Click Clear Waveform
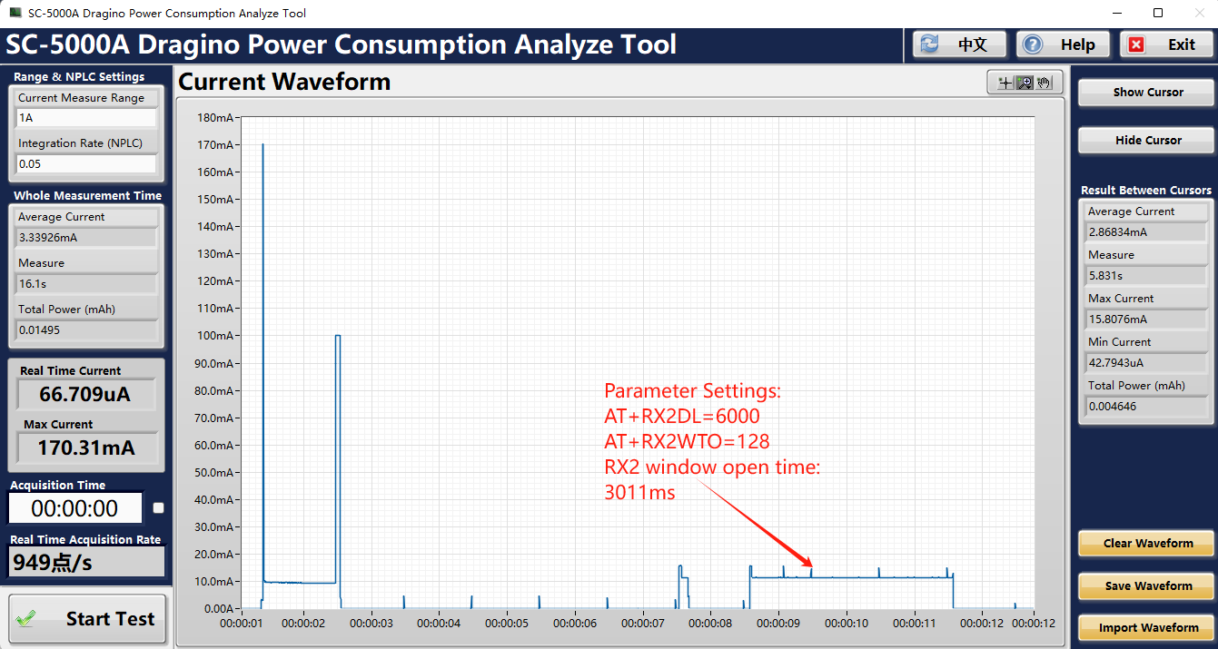This screenshot has height=649, width=1218. click(x=1146, y=544)
